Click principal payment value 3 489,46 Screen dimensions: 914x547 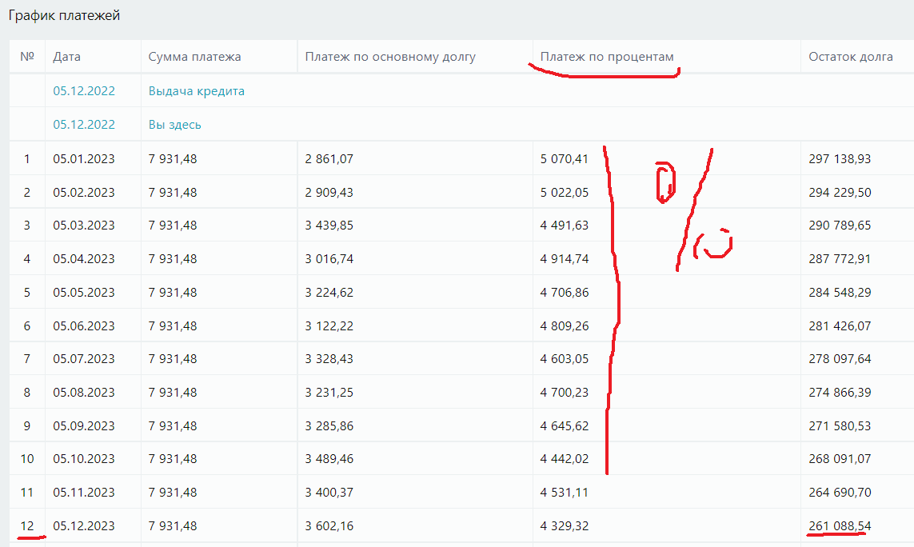pos(329,459)
